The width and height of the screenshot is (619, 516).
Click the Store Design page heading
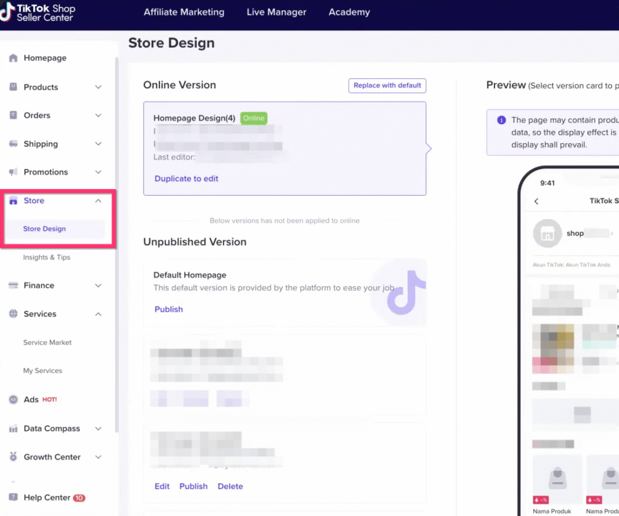[x=171, y=43]
